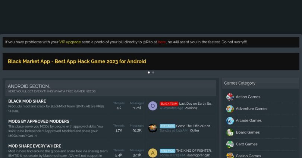Open the MODS BY APPROVED MODDERS forum
The image size is (302, 158).
point(39,121)
